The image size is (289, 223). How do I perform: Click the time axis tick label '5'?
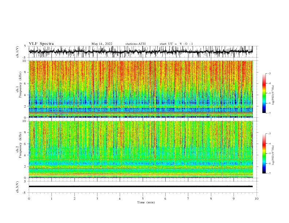(143, 199)
